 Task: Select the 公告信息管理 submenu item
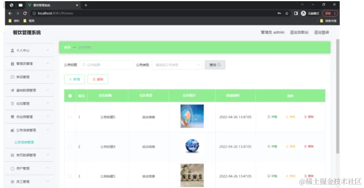pos(24,142)
